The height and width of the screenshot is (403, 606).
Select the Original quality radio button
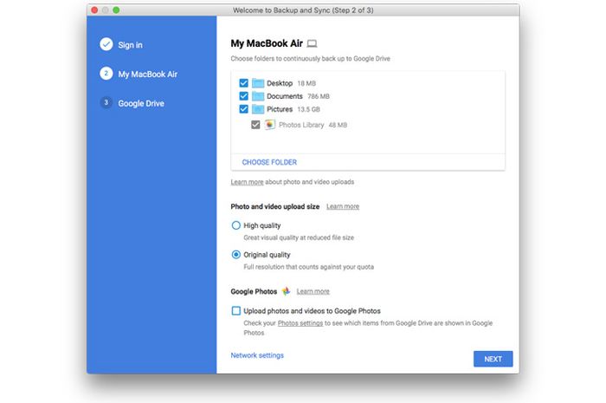236,255
